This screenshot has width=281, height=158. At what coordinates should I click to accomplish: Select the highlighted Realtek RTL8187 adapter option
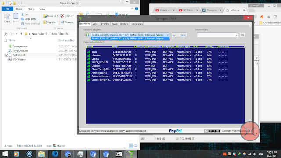(130, 39)
